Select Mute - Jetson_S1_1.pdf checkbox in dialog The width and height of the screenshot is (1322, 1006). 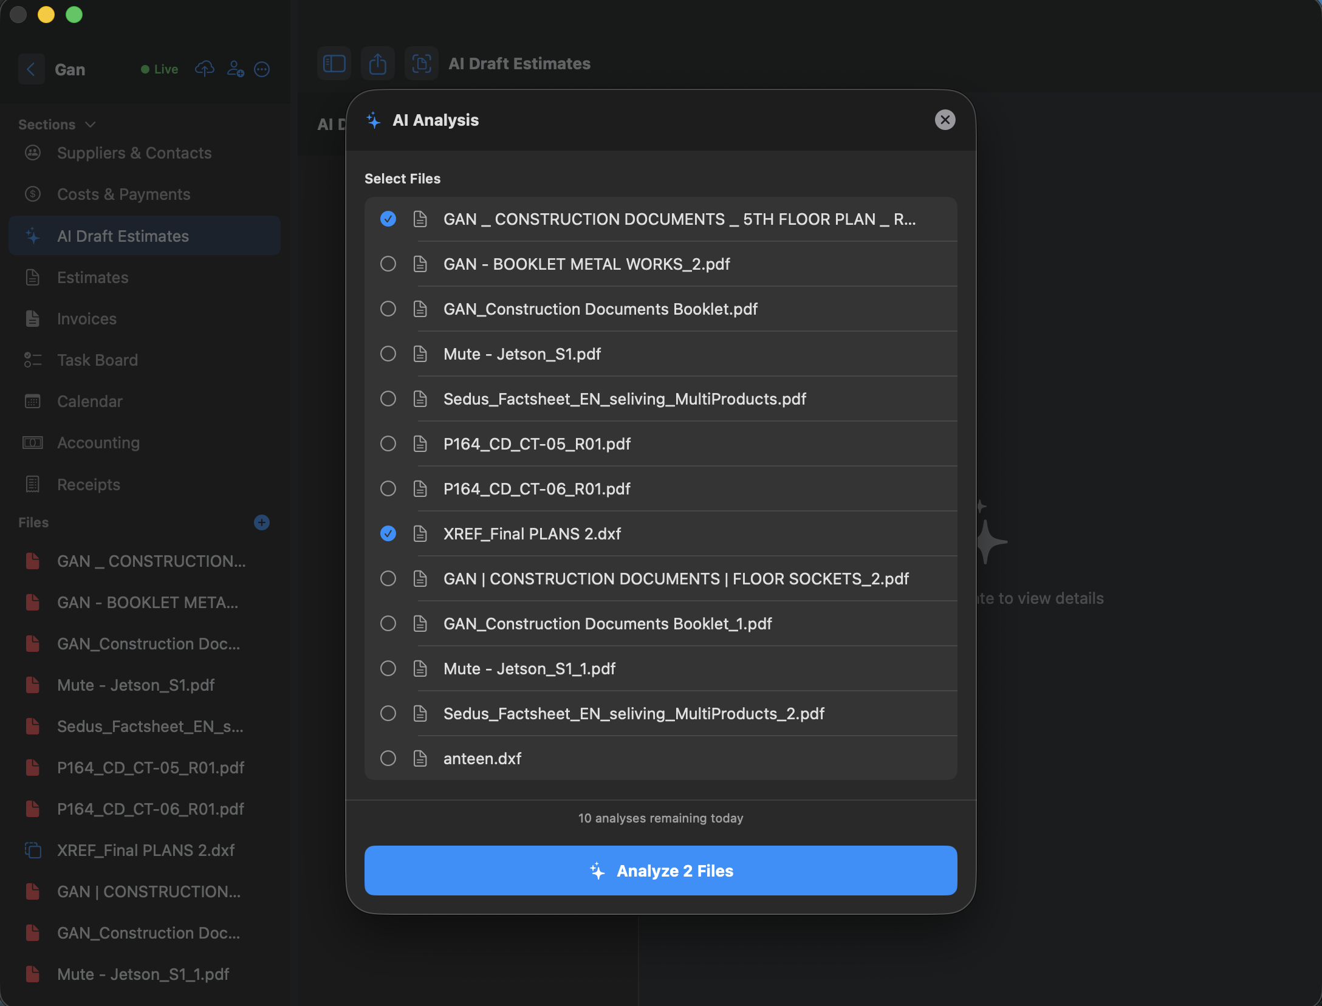pyautogui.click(x=388, y=668)
